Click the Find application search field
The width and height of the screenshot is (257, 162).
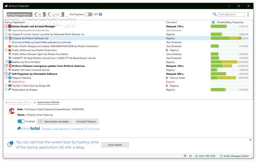(x=231, y=15)
